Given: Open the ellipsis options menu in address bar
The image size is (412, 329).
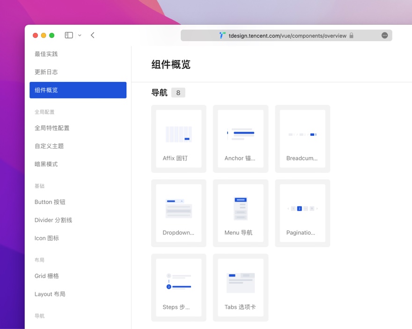Looking at the screenshot, I should tap(384, 35).
